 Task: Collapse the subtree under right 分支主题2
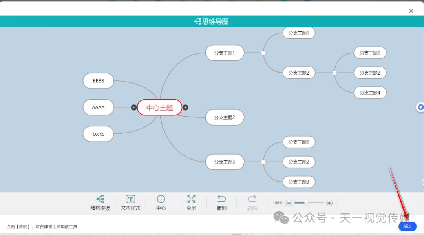334,73
